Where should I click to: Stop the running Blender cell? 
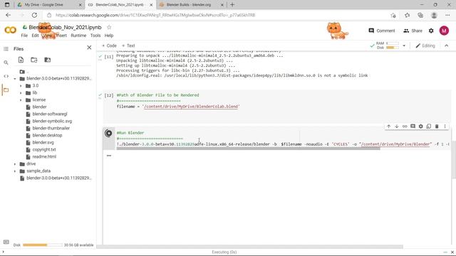click(x=109, y=133)
